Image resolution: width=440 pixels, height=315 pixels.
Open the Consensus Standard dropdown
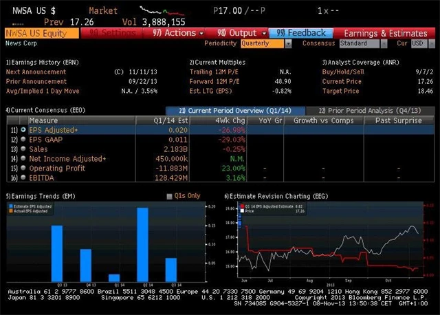coord(360,43)
